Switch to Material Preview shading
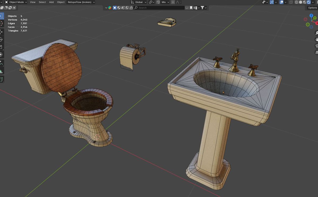 point(304,2)
